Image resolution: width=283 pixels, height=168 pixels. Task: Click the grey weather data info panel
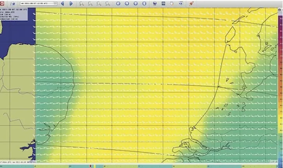click(x=16, y=14)
